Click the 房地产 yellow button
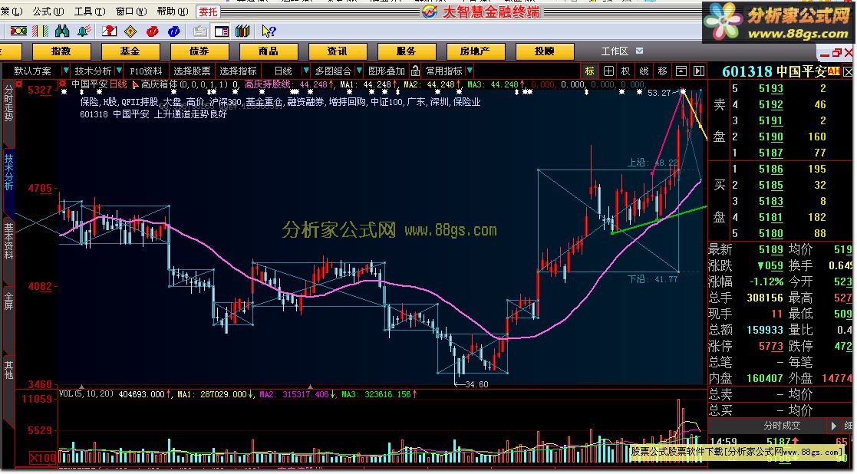 tap(476, 51)
